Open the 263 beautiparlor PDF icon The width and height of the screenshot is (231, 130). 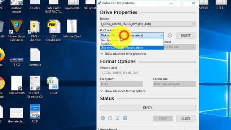(53, 31)
